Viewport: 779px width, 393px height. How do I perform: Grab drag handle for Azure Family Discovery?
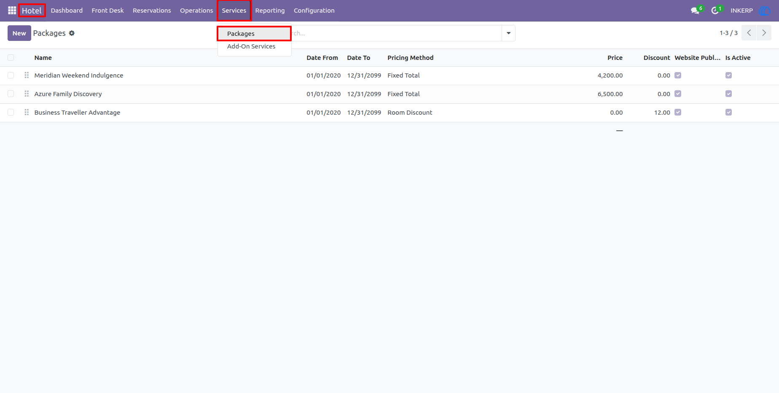(27, 94)
